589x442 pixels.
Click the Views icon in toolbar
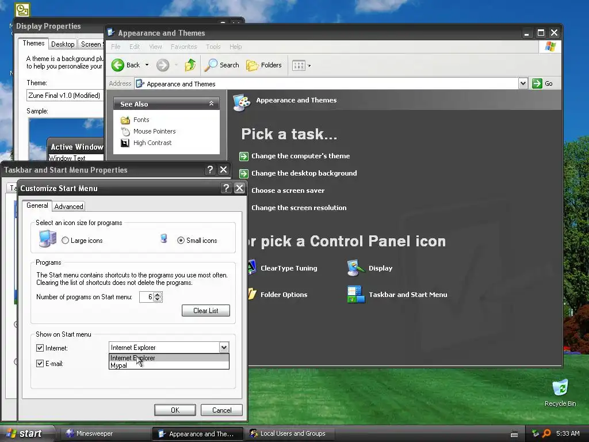pyautogui.click(x=299, y=66)
